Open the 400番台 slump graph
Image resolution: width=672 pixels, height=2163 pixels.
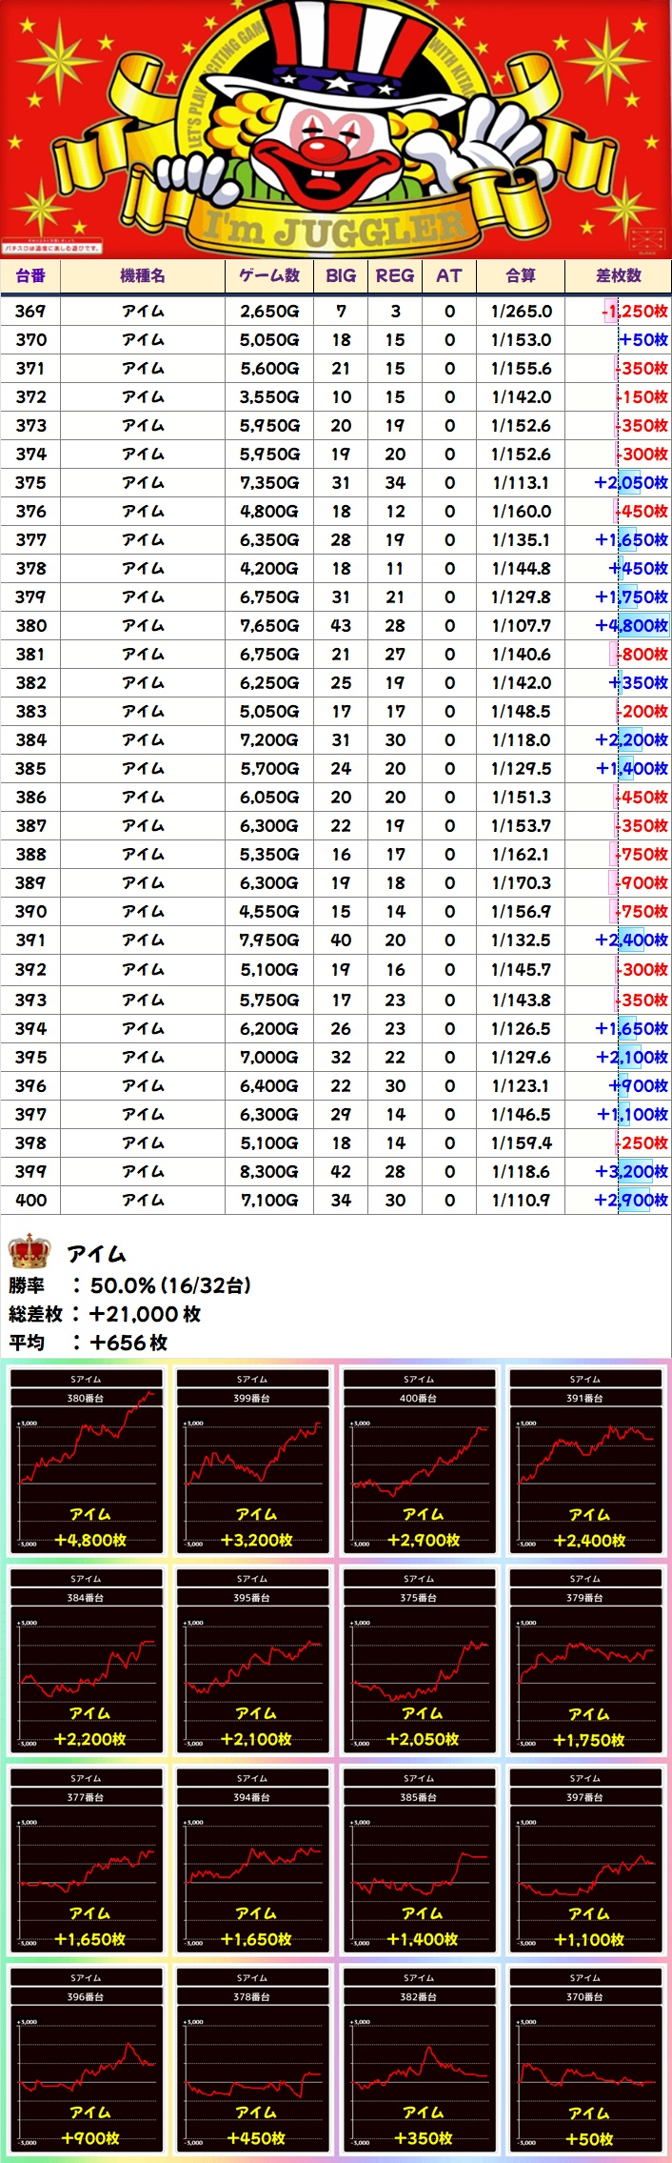pyautogui.click(x=420, y=1461)
